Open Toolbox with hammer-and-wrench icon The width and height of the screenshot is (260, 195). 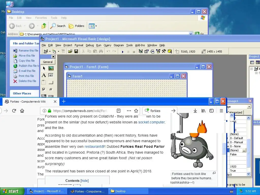click(x=164, y=51)
